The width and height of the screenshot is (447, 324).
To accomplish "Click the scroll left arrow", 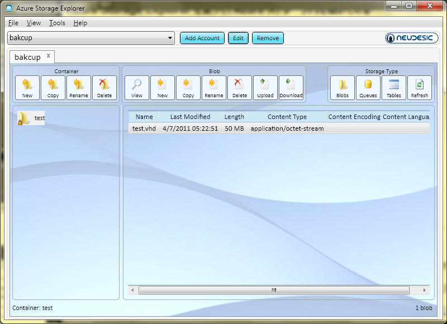I will pos(132,290).
